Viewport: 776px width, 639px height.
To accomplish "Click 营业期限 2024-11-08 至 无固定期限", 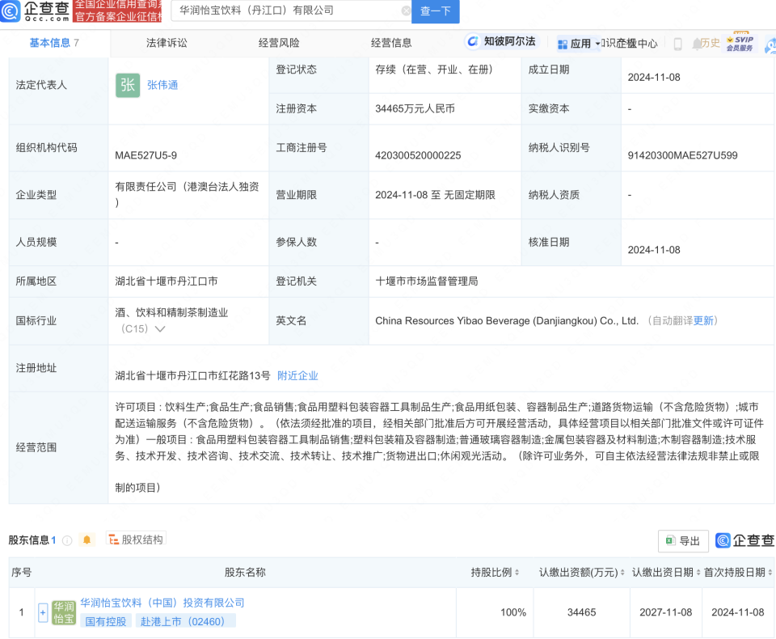I will (435, 195).
